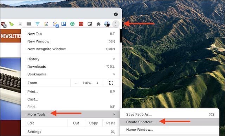This screenshot has height=136, width=225.
Task: Open the uBlock Origin extension
Action: point(4,24)
